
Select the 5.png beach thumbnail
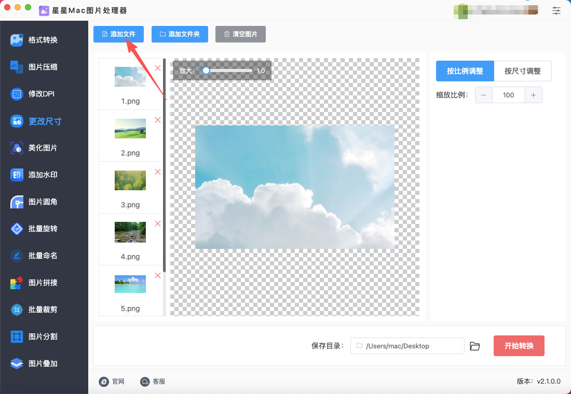click(130, 284)
